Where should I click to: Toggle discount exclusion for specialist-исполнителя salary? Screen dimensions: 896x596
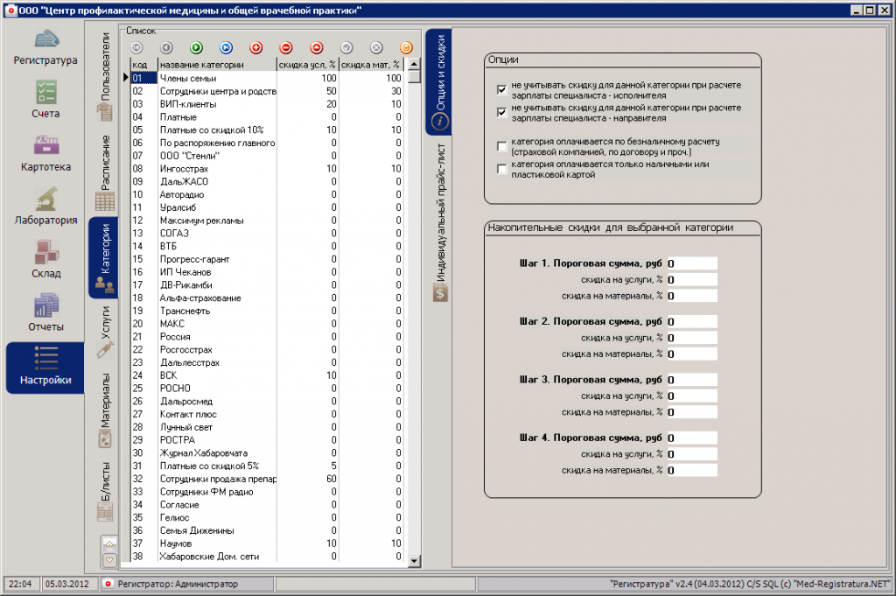coord(501,90)
